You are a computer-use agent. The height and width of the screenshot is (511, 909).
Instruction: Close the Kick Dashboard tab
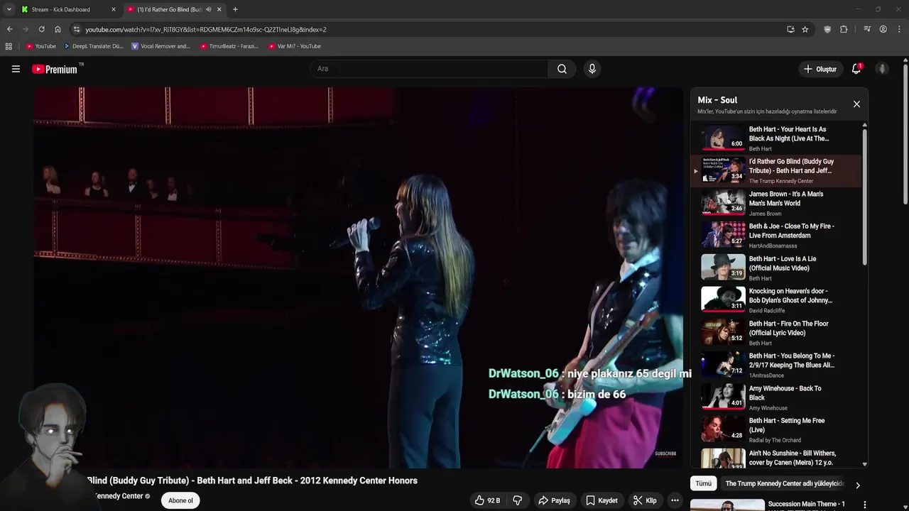(113, 9)
